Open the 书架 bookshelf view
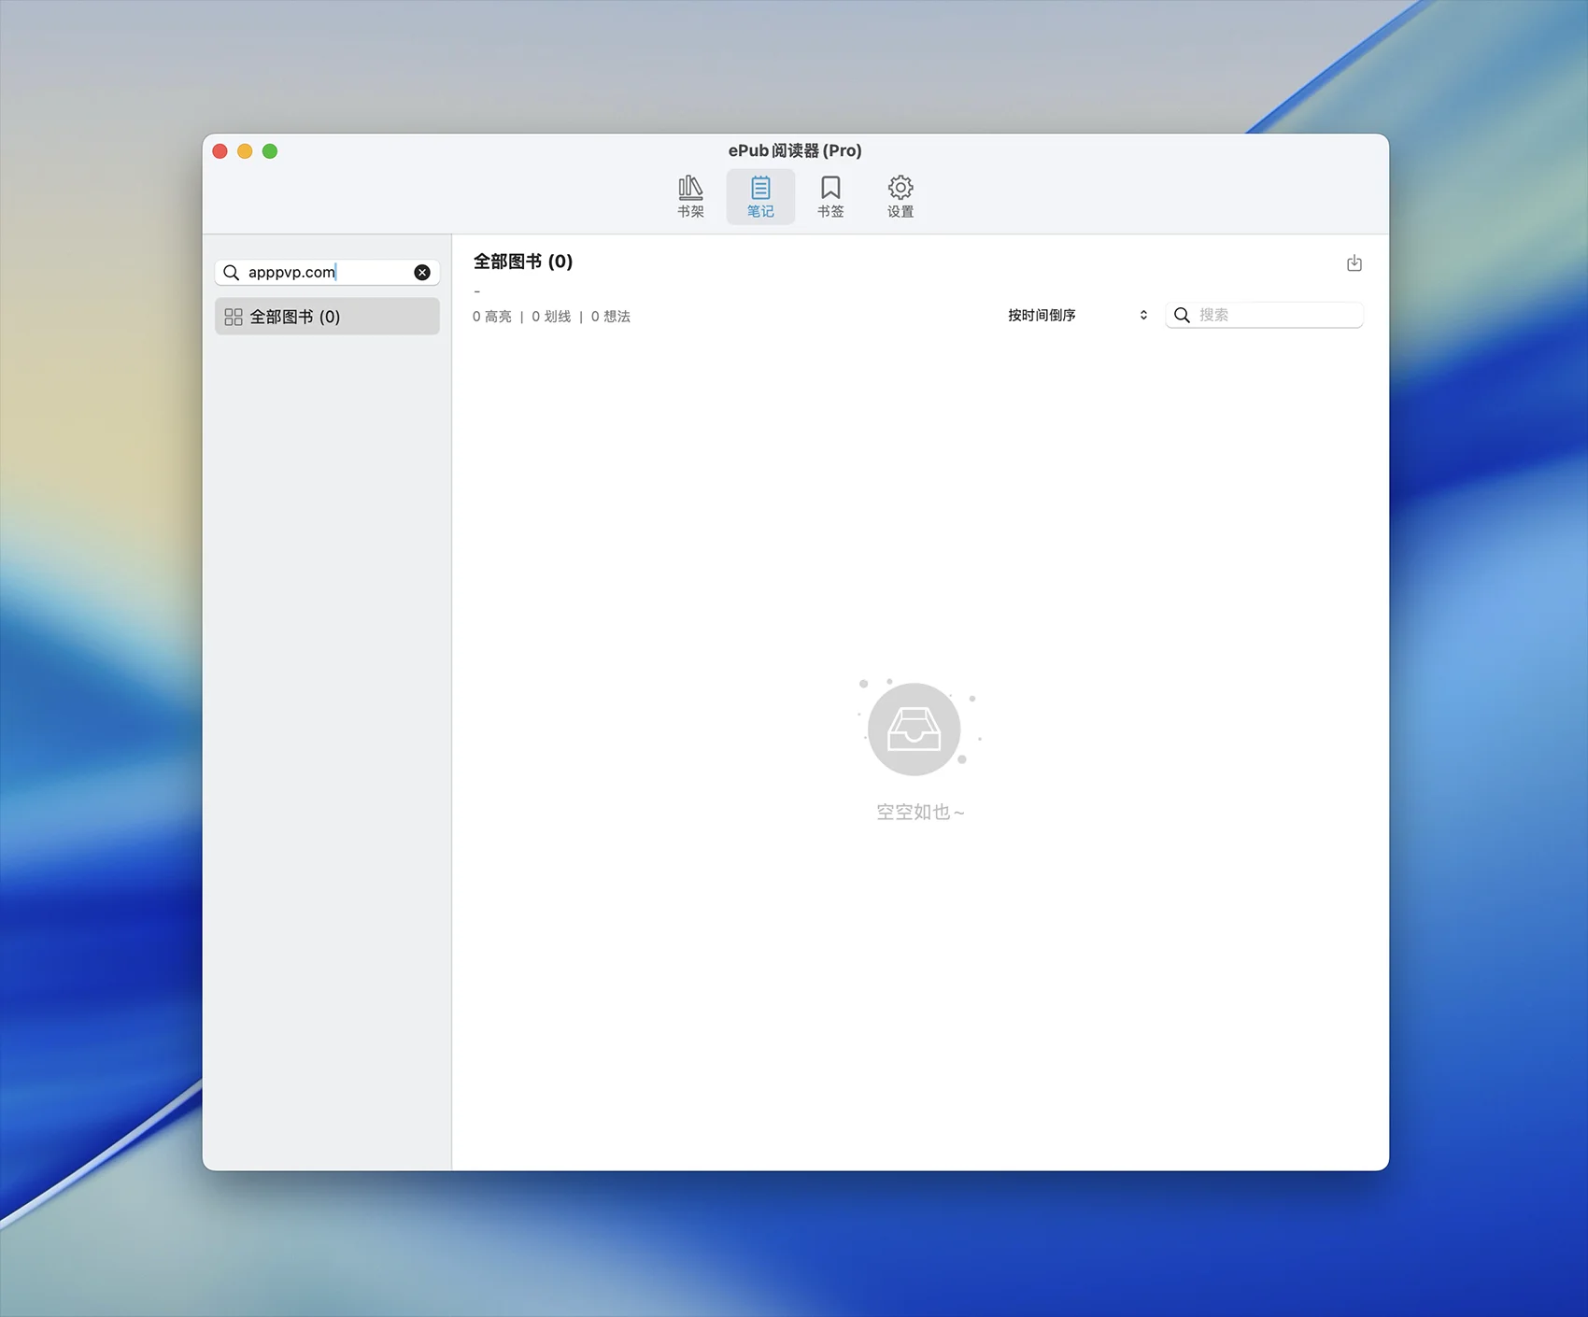The width and height of the screenshot is (1588, 1317). 690,196
